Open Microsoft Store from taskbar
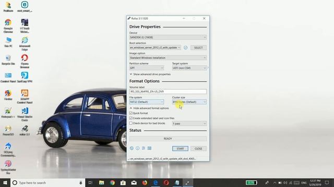The image size is (334, 187). pos(123,182)
